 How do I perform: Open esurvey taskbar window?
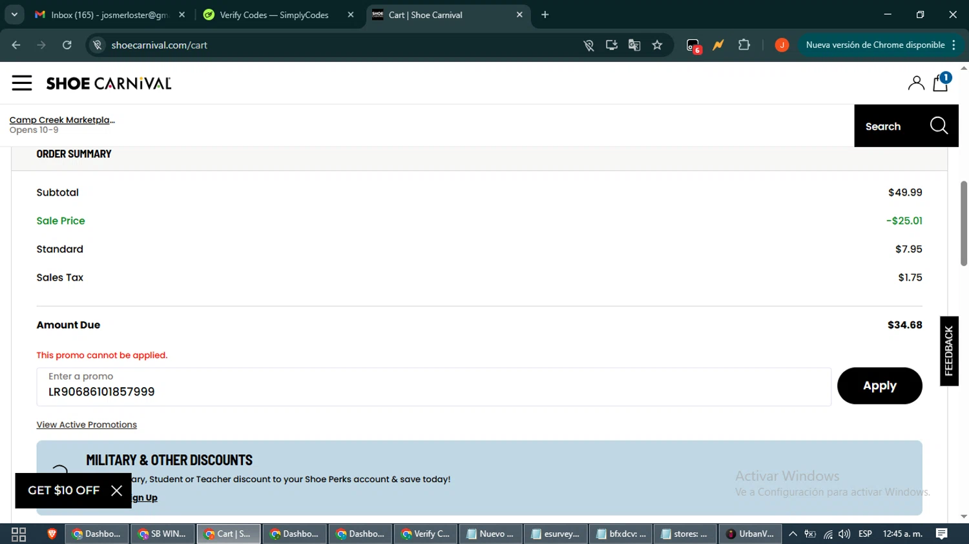[x=556, y=534]
